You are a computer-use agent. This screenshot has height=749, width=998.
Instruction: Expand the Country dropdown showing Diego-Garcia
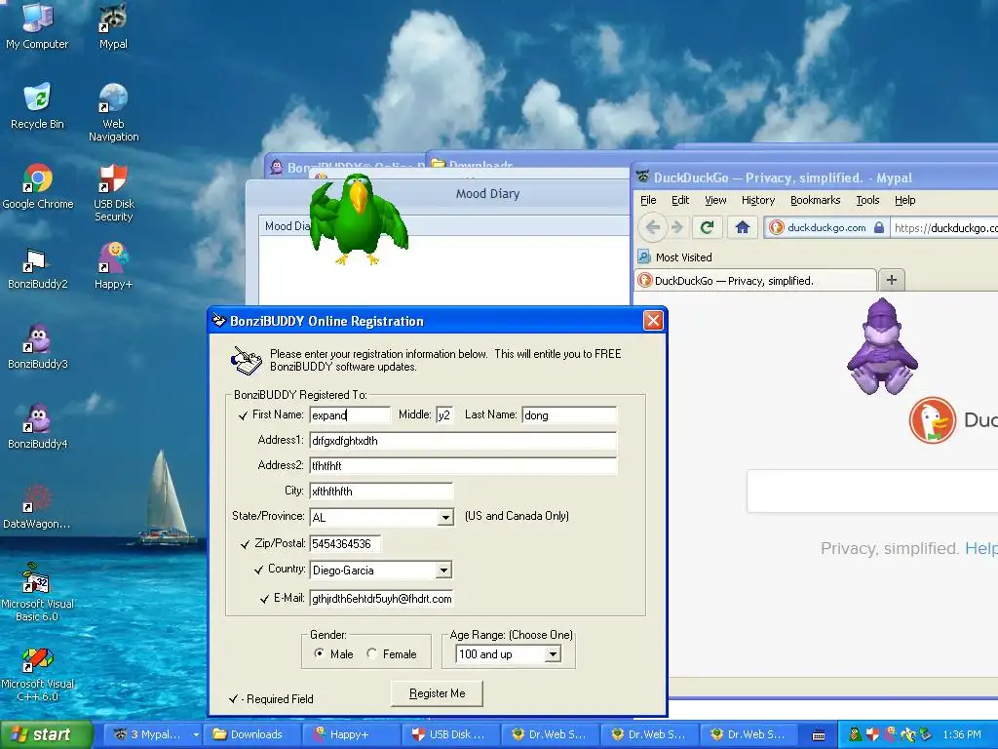(x=443, y=570)
